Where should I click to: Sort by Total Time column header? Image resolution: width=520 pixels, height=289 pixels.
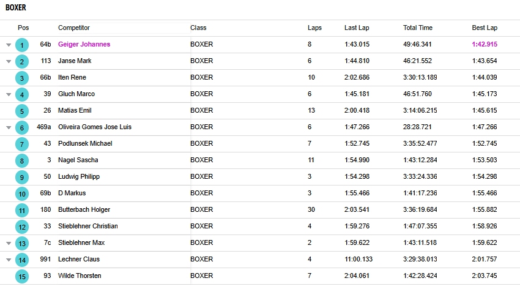[417, 28]
